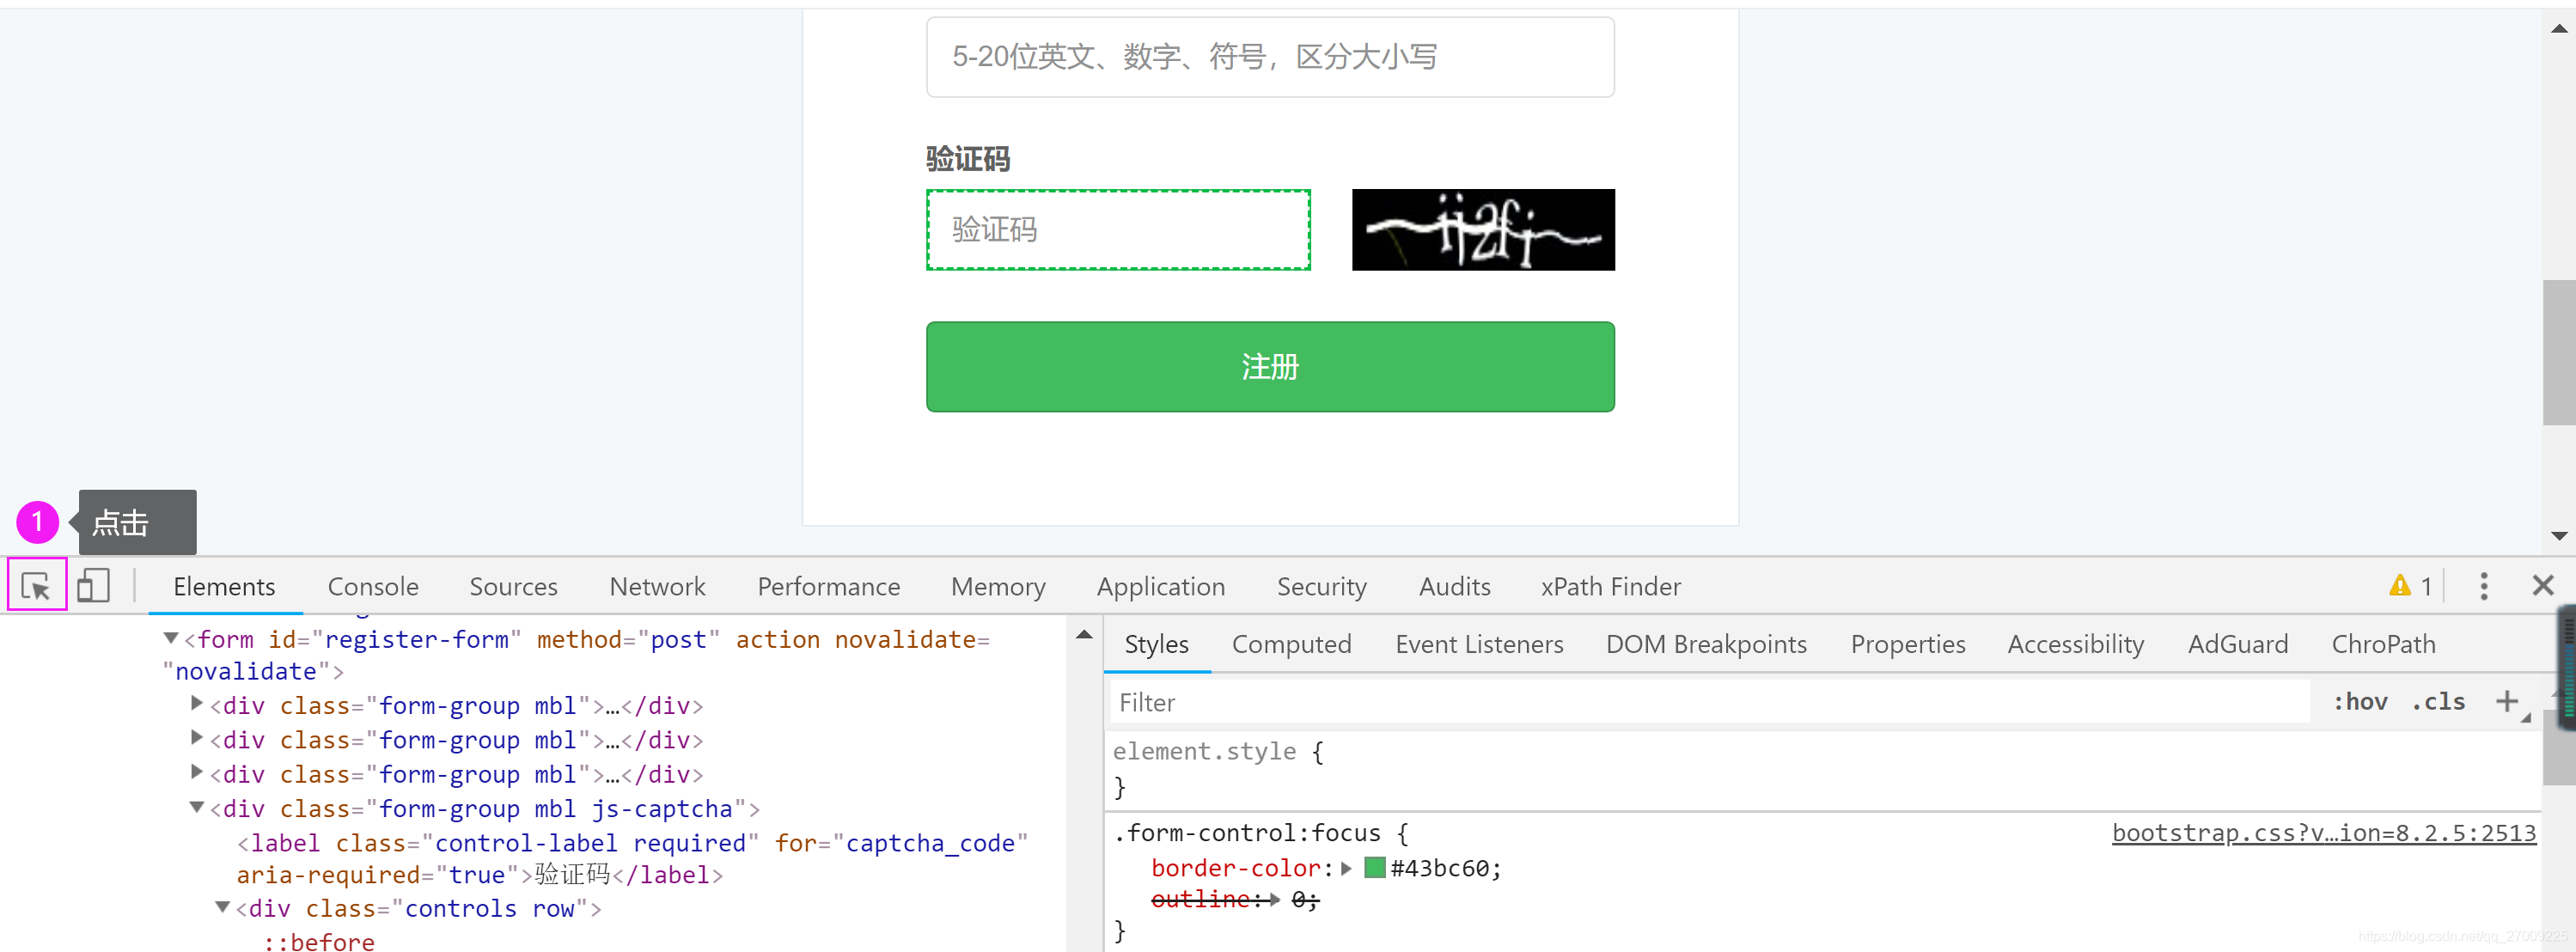Open the Properties pane
2576x952 pixels.
(1908, 645)
